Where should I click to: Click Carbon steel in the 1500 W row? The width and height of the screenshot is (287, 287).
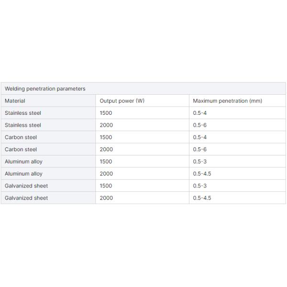21,137
